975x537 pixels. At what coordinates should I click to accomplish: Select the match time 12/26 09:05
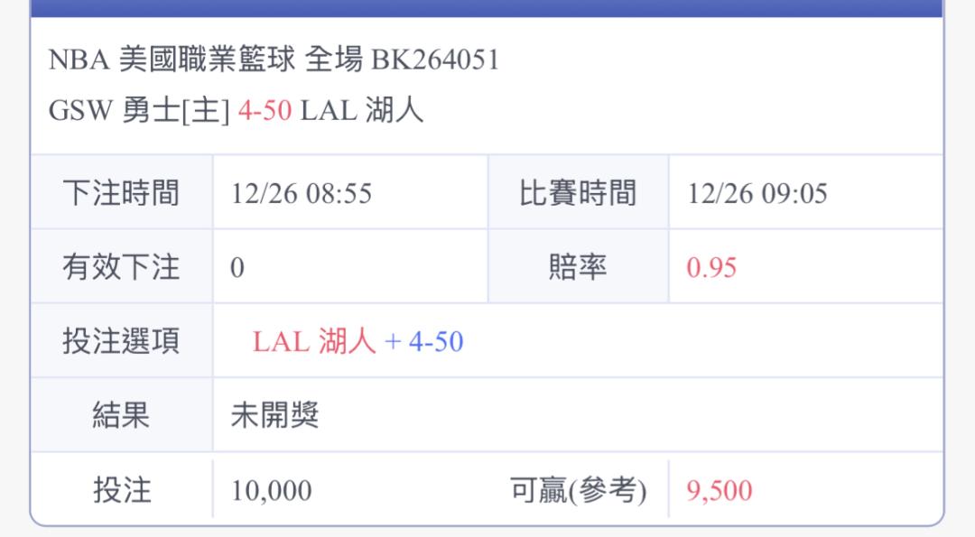757,193
